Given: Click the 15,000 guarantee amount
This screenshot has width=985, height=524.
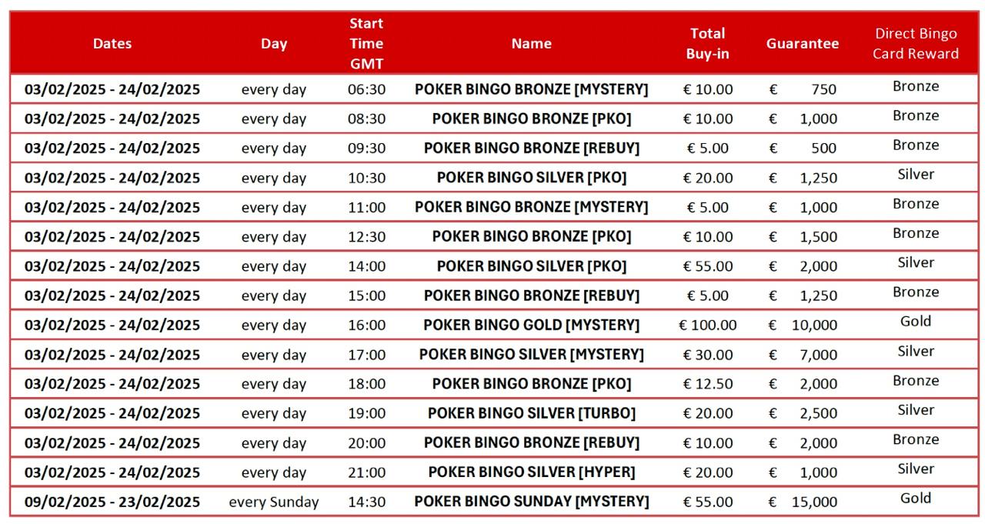Looking at the screenshot, I should pos(814,502).
